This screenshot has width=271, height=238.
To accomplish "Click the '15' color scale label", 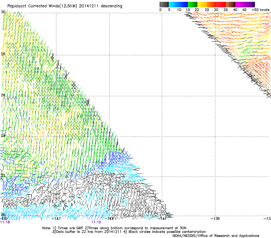I will [188, 10].
